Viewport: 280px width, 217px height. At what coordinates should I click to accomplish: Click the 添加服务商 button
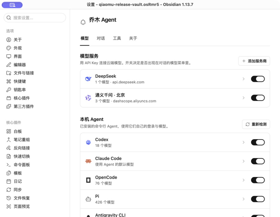[254, 61]
